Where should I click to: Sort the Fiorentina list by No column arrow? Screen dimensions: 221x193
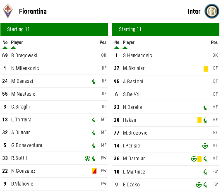click(5, 48)
